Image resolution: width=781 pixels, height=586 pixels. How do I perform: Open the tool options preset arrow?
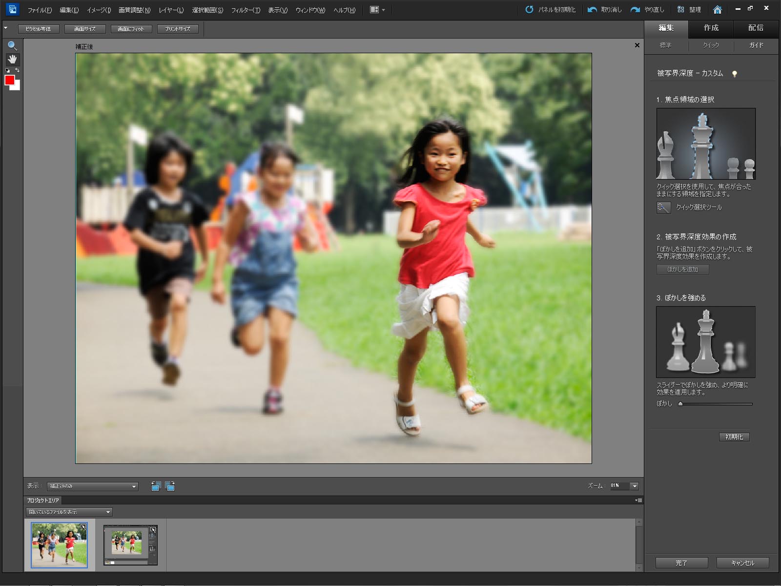coord(5,28)
